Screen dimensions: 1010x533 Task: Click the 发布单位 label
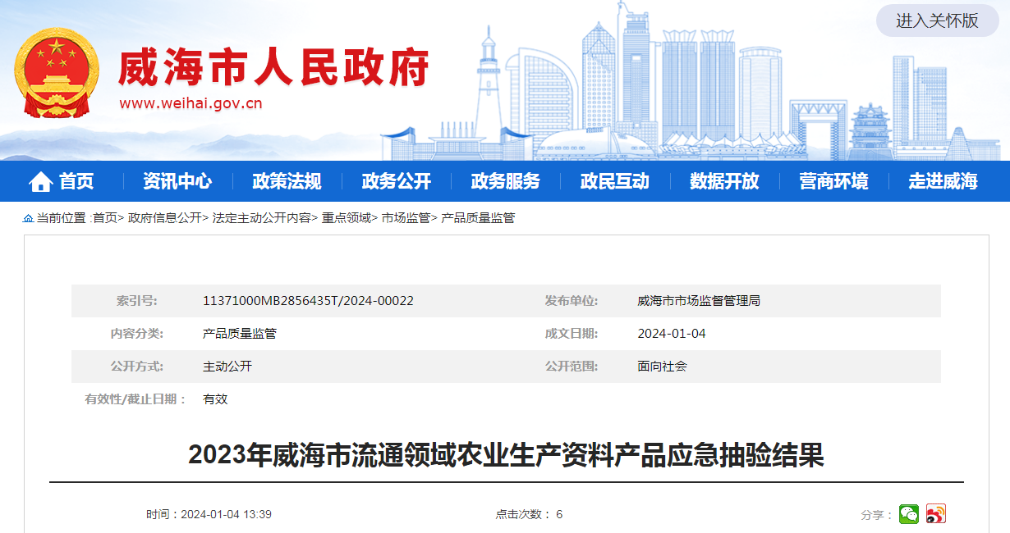click(x=572, y=301)
